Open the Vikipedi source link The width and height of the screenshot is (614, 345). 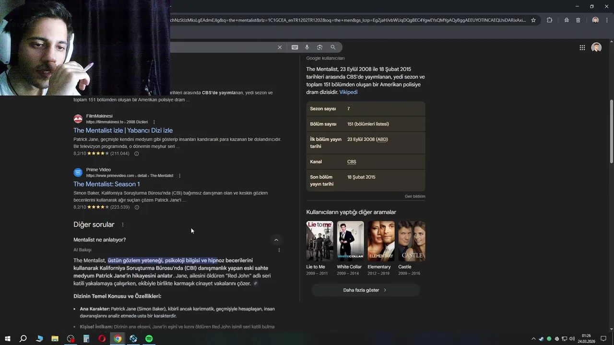(x=348, y=92)
